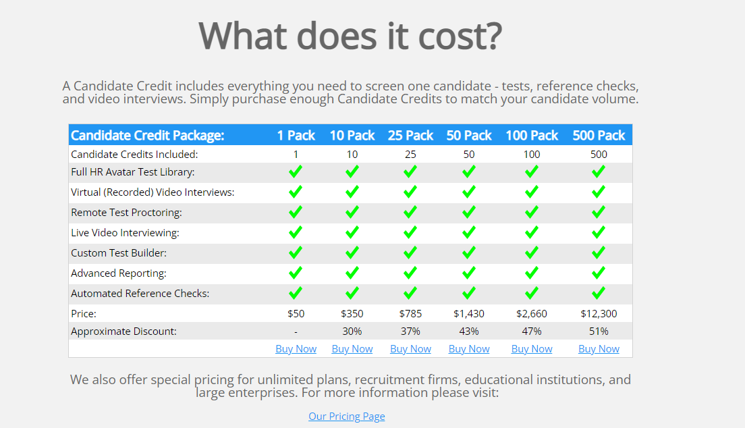
Task: Open the Our Pricing Page link
Action: [347, 417]
